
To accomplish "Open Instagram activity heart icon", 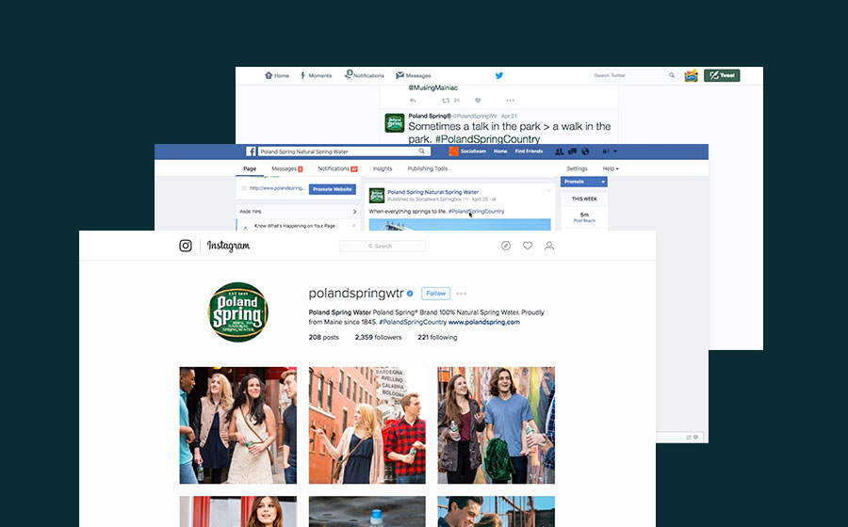I will click(x=528, y=246).
